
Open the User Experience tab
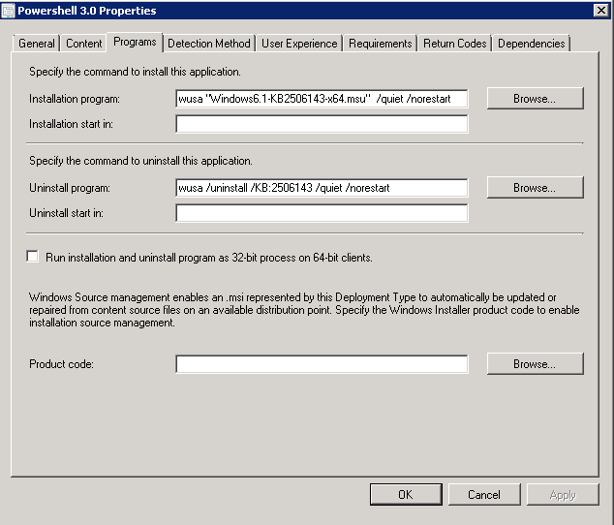coord(299,44)
